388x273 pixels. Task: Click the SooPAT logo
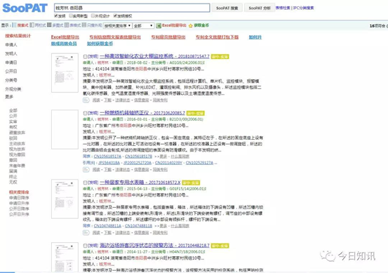click(x=25, y=8)
